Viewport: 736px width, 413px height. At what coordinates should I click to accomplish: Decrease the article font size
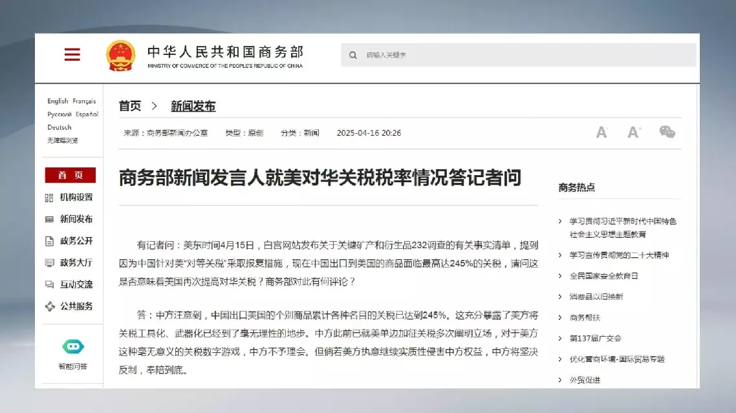pos(601,132)
